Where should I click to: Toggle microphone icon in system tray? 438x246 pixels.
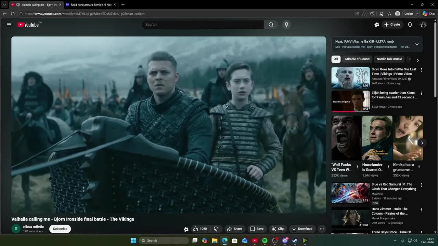click(x=403, y=241)
